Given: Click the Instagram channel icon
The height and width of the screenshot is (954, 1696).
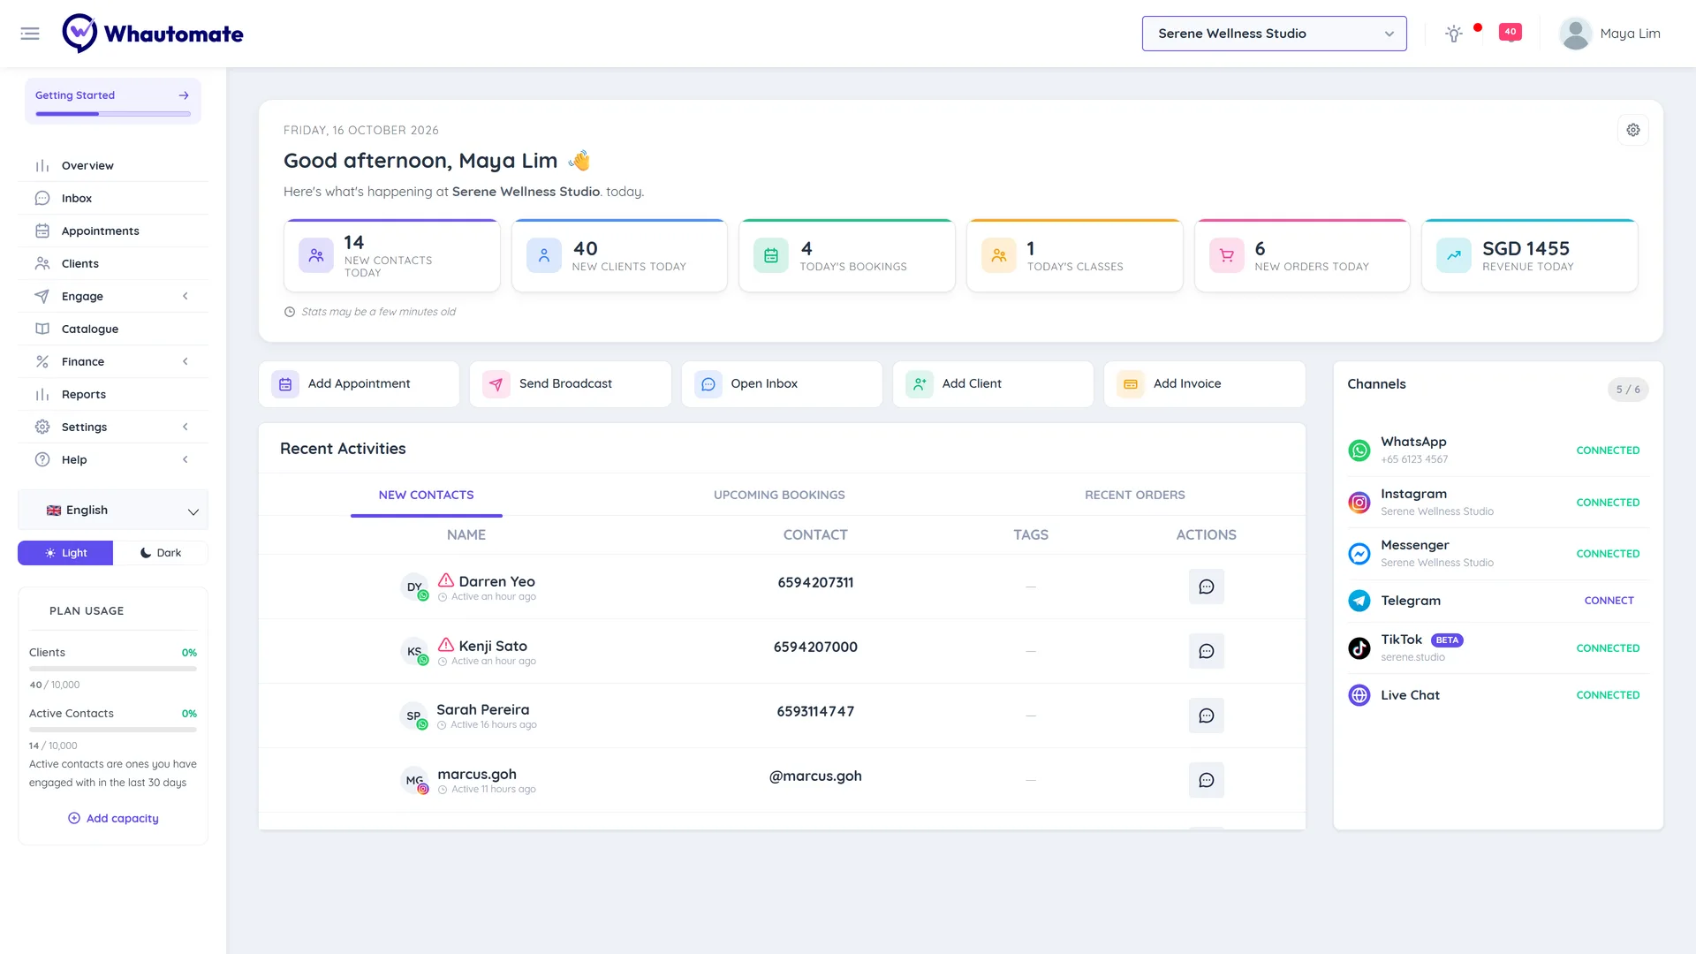Looking at the screenshot, I should click(1359, 502).
